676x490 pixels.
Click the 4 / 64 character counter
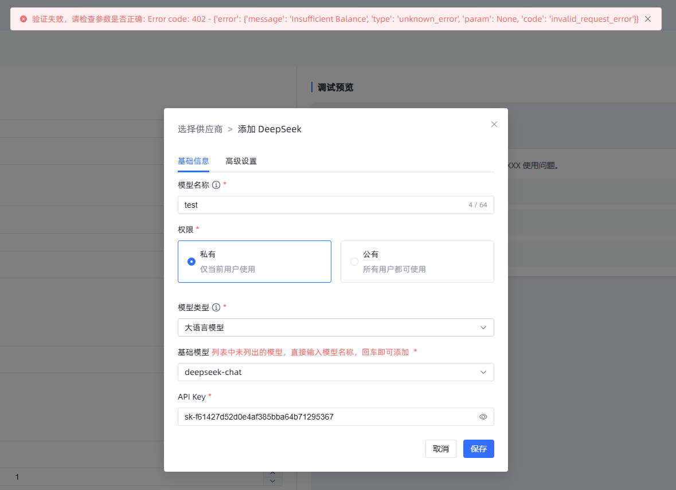[478, 205]
